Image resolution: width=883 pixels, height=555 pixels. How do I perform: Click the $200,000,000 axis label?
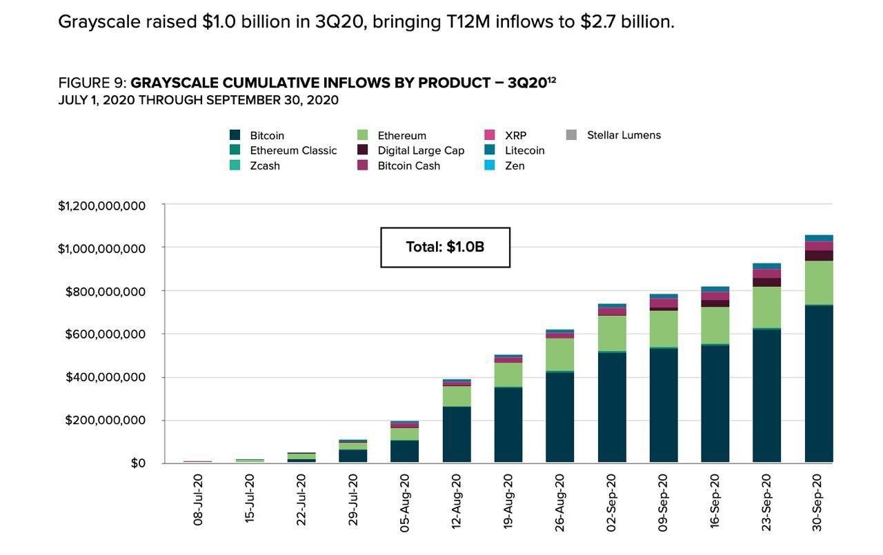pyautogui.click(x=106, y=420)
